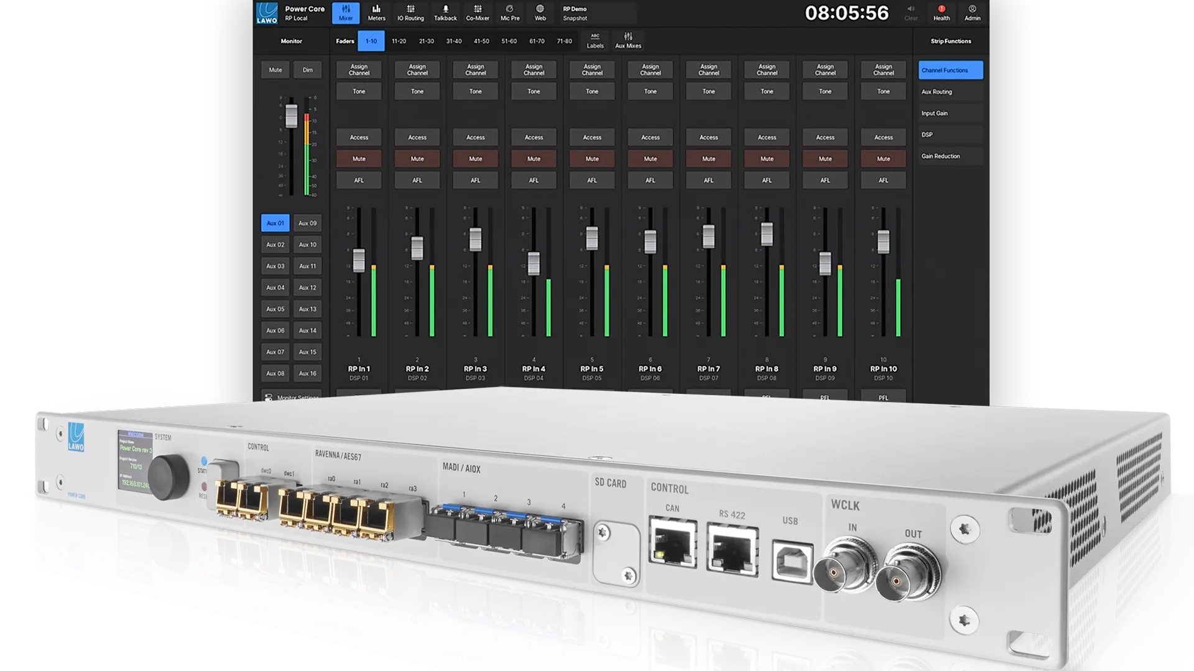Viewport: 1194px width, 671px height.
Task: Mute channel RP In 1
Action: (359, 158)
